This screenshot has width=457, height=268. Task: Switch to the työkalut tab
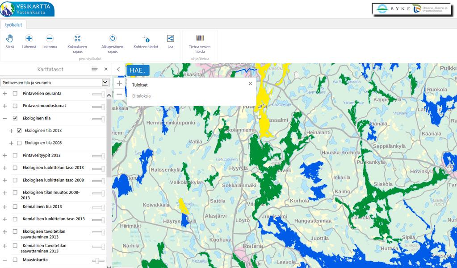13,25
